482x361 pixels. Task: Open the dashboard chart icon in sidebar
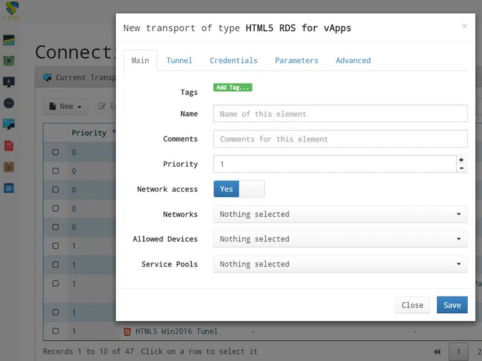(8, 40)
